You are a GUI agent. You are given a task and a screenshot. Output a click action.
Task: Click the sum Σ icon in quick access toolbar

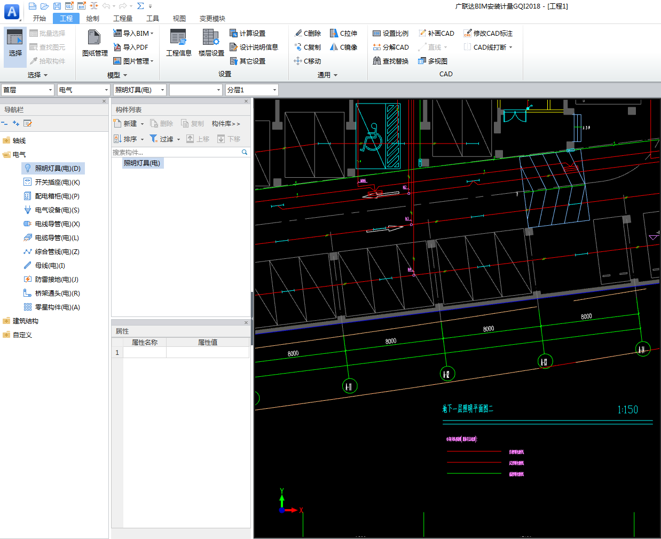coord(140,6)
